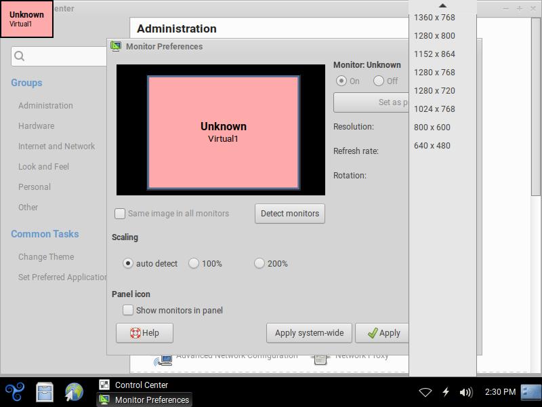The height and width of the screenshot is (407, 542).
Task: Click the resolution list up arrow
Action: coord(442,5)
